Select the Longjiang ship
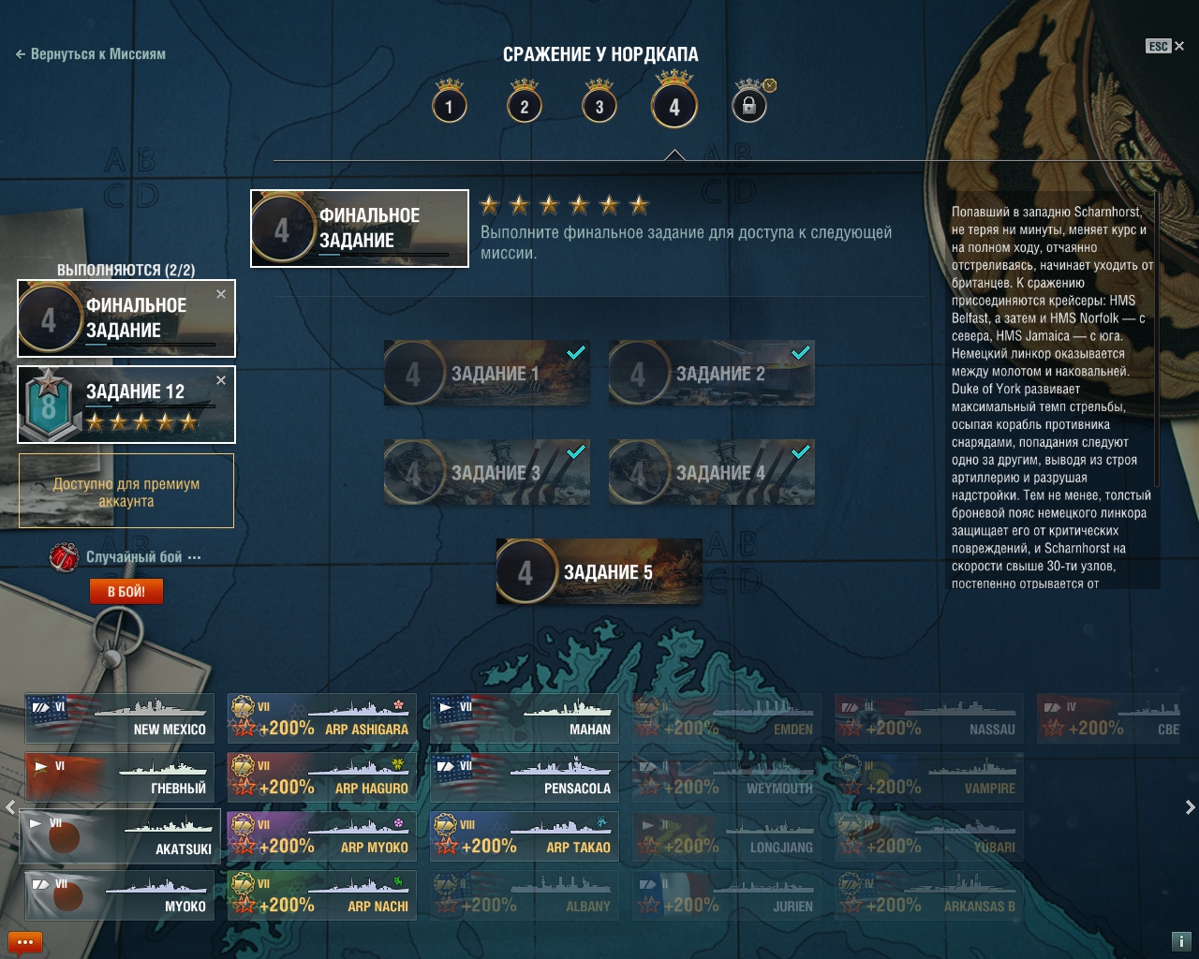The width and height of the screenshot is (1199, 959). pyautogui.click(x=727, y=836)
